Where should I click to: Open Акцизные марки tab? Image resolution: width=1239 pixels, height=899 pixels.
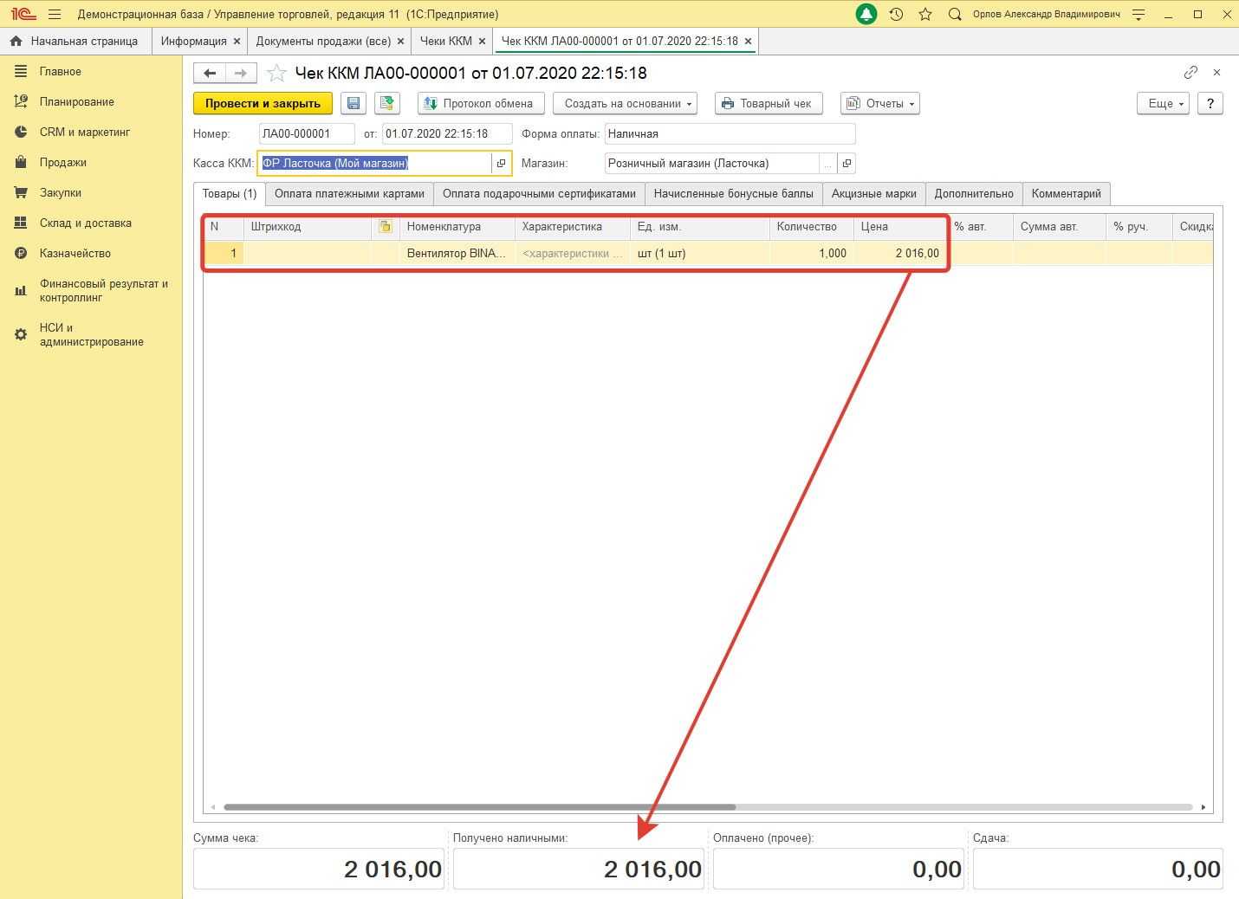(x=873, y=193)
